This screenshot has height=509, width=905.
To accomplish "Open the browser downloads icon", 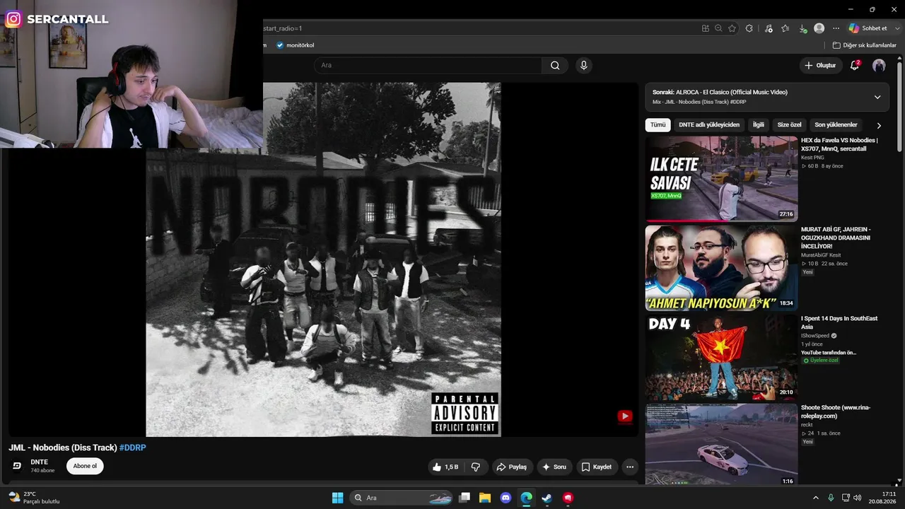I will [x=802, y=28].
